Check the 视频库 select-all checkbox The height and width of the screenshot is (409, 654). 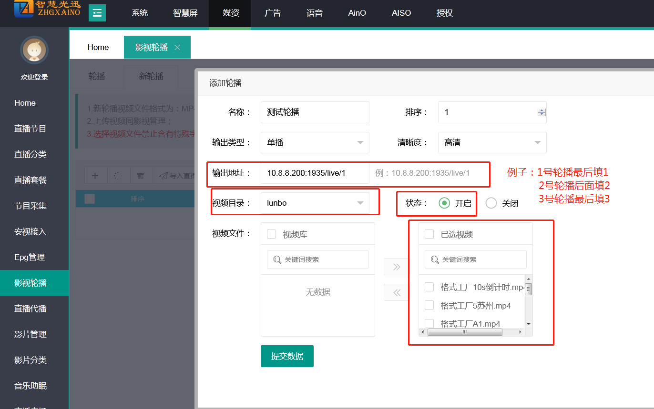pos(271,234)
